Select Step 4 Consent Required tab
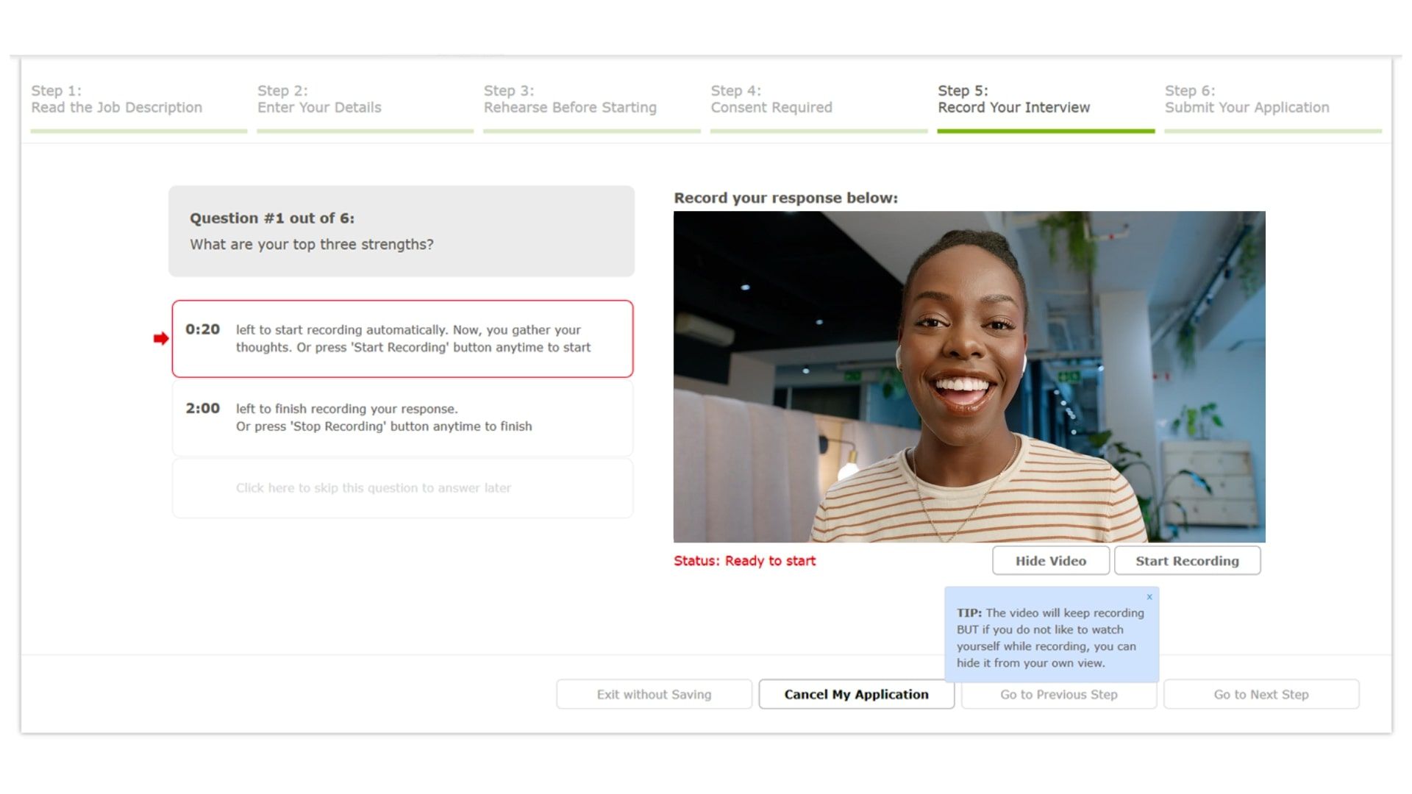The image size is (1412, 794). coord(771,98)
